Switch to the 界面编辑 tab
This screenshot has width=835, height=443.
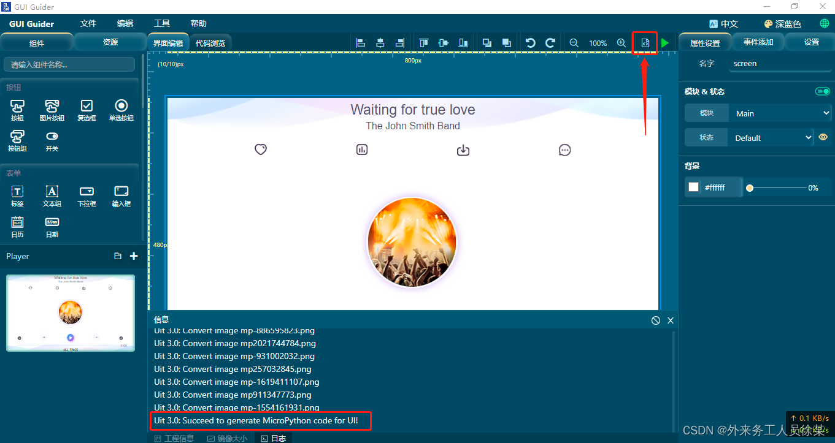[x=168, y=43]
